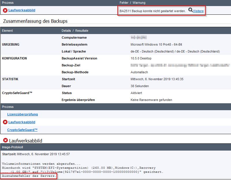Viewport: 231px width, 180px height.
Task: Click the Startzeit value in the STATISTIK row
Action: point(157,79)
